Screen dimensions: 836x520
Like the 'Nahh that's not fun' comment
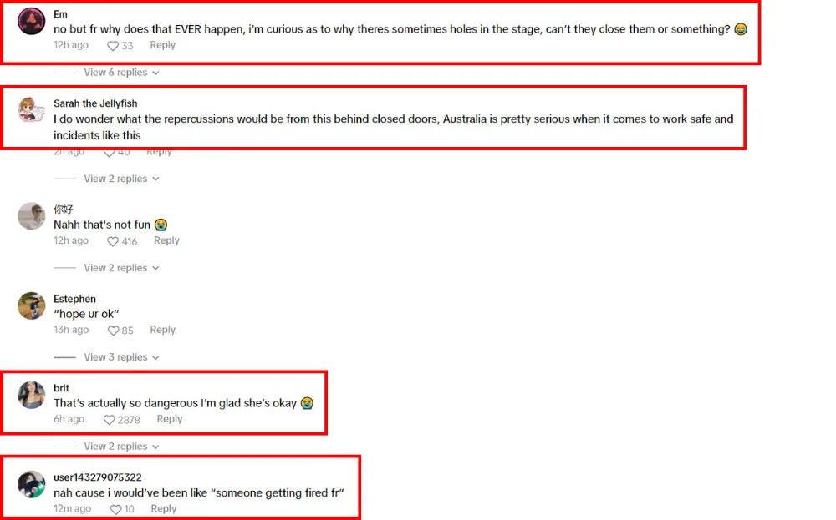point(113,241)
